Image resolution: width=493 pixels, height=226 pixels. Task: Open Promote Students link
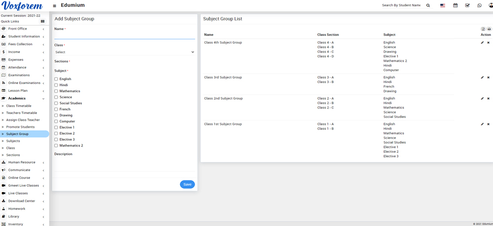(x=20, y=127)
